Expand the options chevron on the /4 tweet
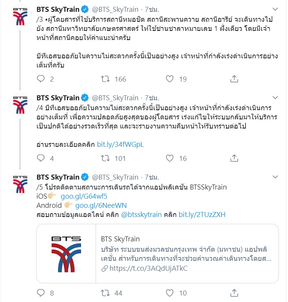The width and height of the screenshot is (288, 302). 276,98
